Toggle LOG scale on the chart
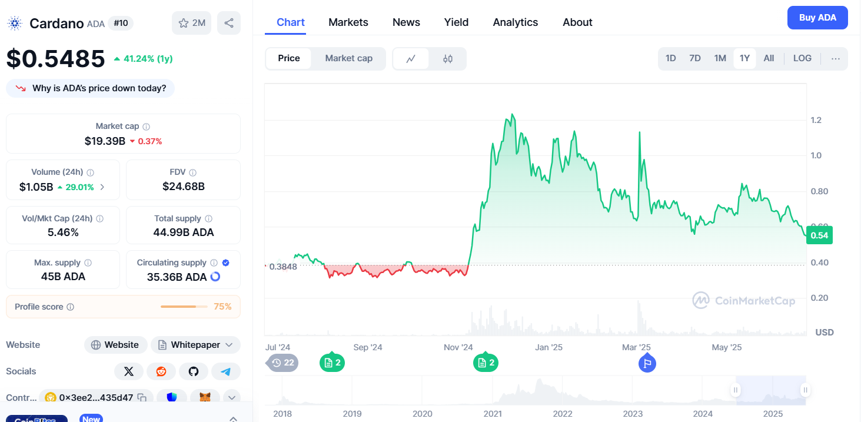Image resolution: width=861 pixels, height=422 pixels. coord(802,58)
